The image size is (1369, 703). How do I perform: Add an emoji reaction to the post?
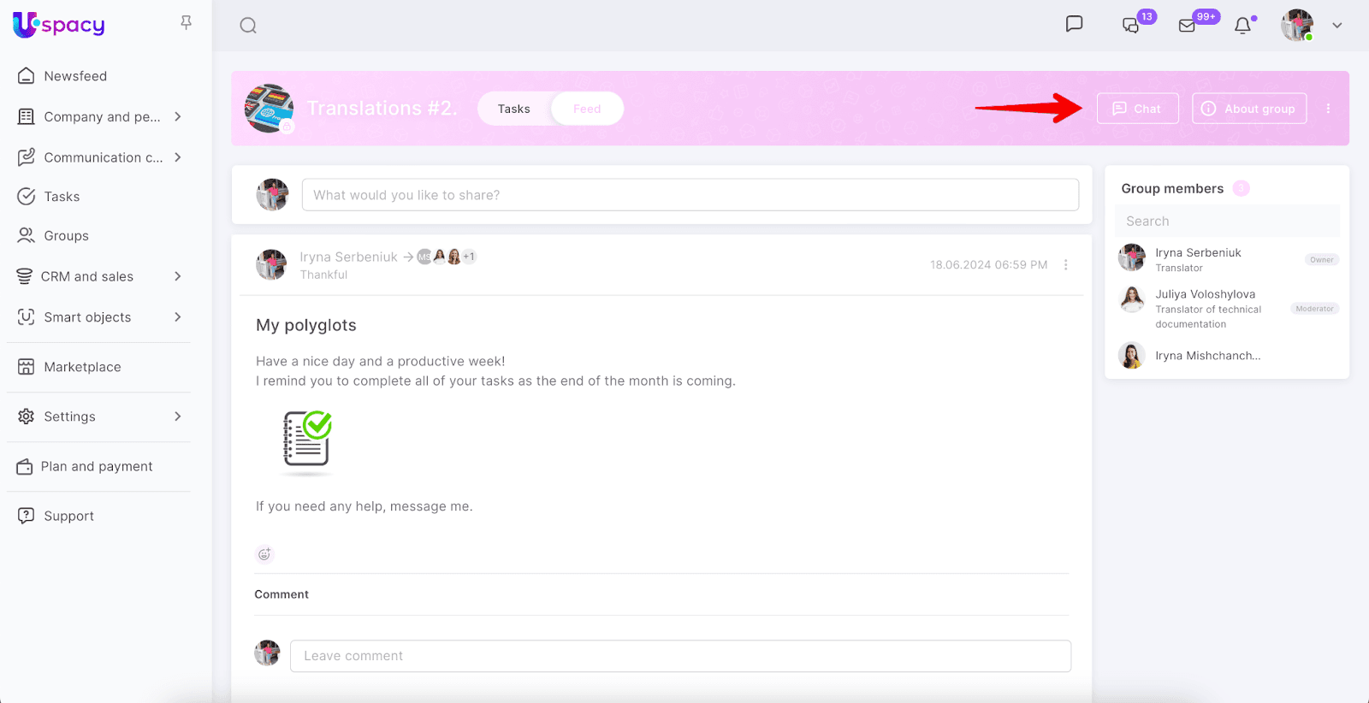tap(264, 554)
